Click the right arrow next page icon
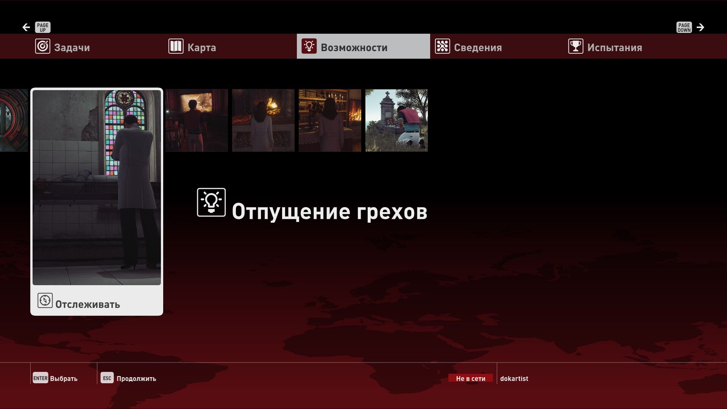This screenshot has height=409, width=727. (700, 27)
